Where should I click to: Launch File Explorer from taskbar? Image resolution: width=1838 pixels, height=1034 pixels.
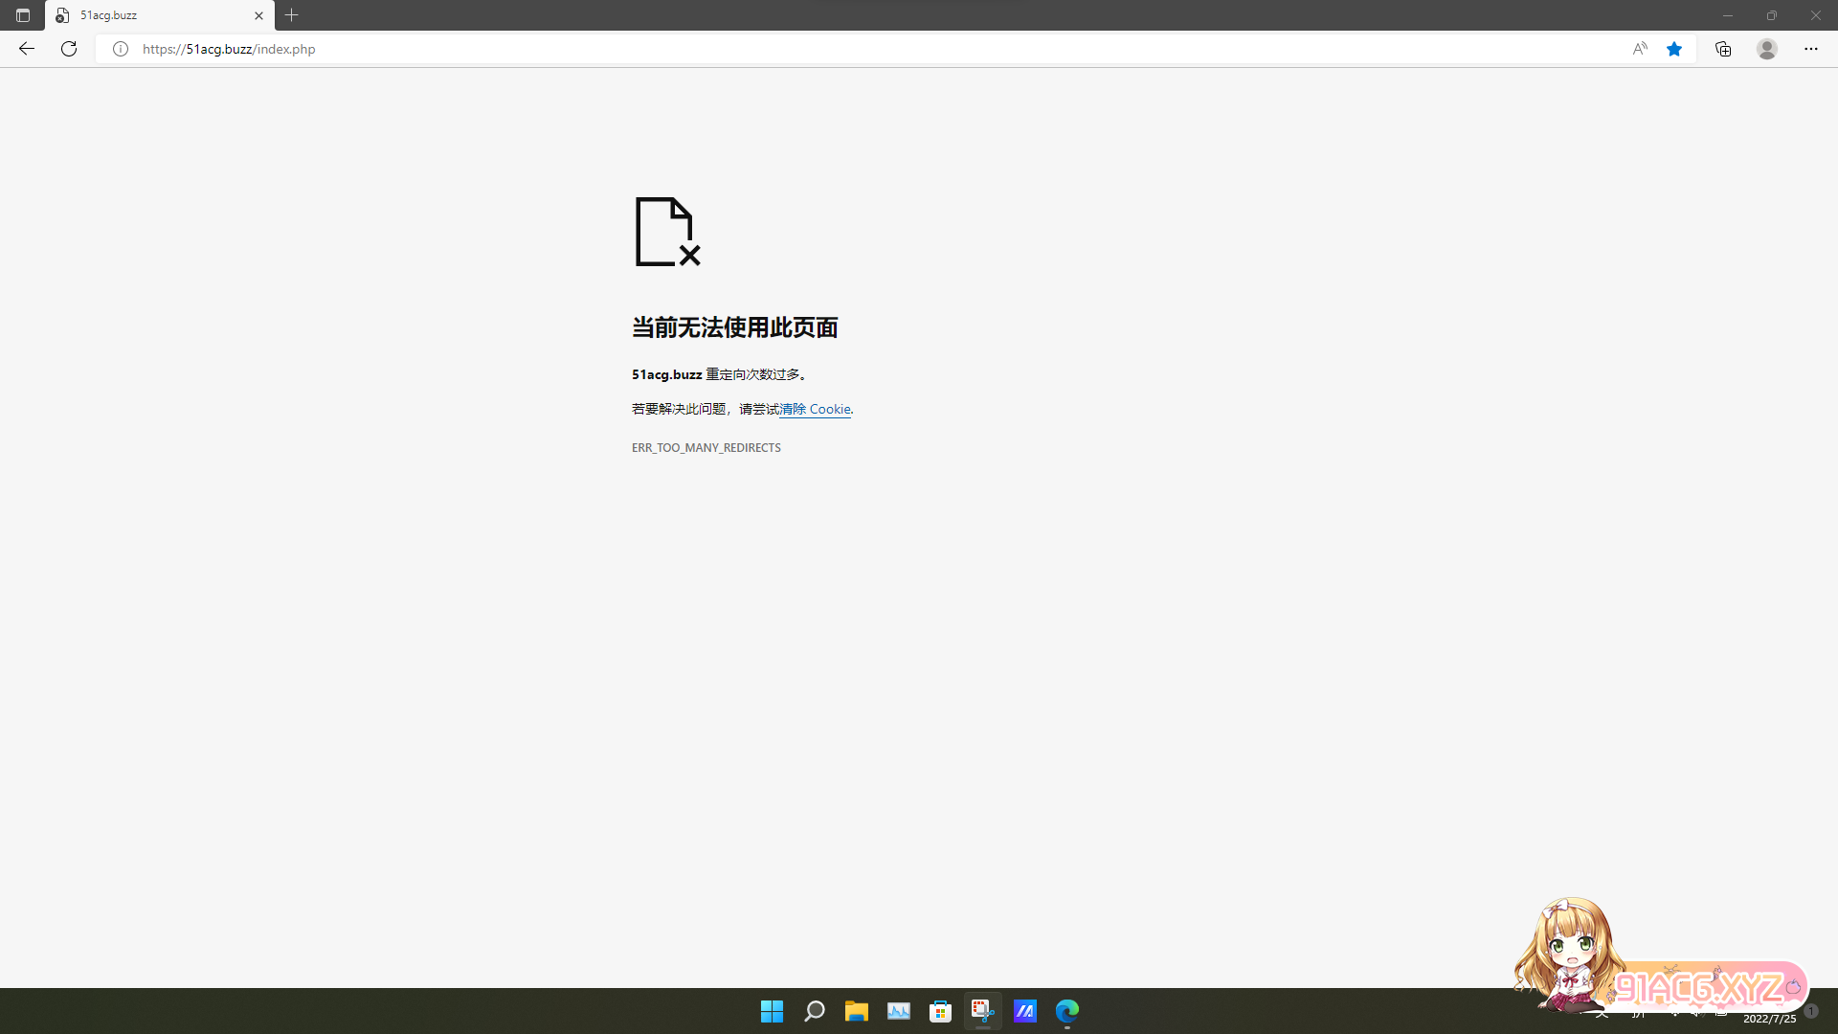857,1011
